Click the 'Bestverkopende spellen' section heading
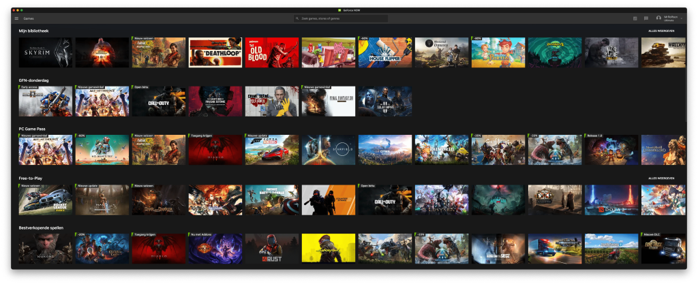Screen dimensions: 698x284 (41, 227)
